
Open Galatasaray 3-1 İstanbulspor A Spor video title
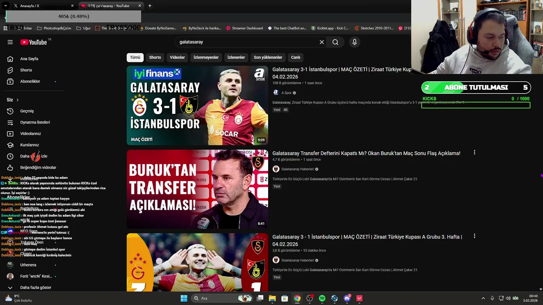342,73
